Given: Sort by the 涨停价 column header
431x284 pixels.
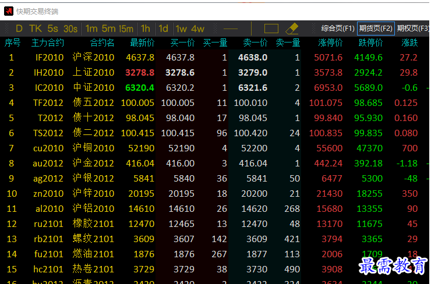Looking at the screenshot, I should click(x=330, y=43).
